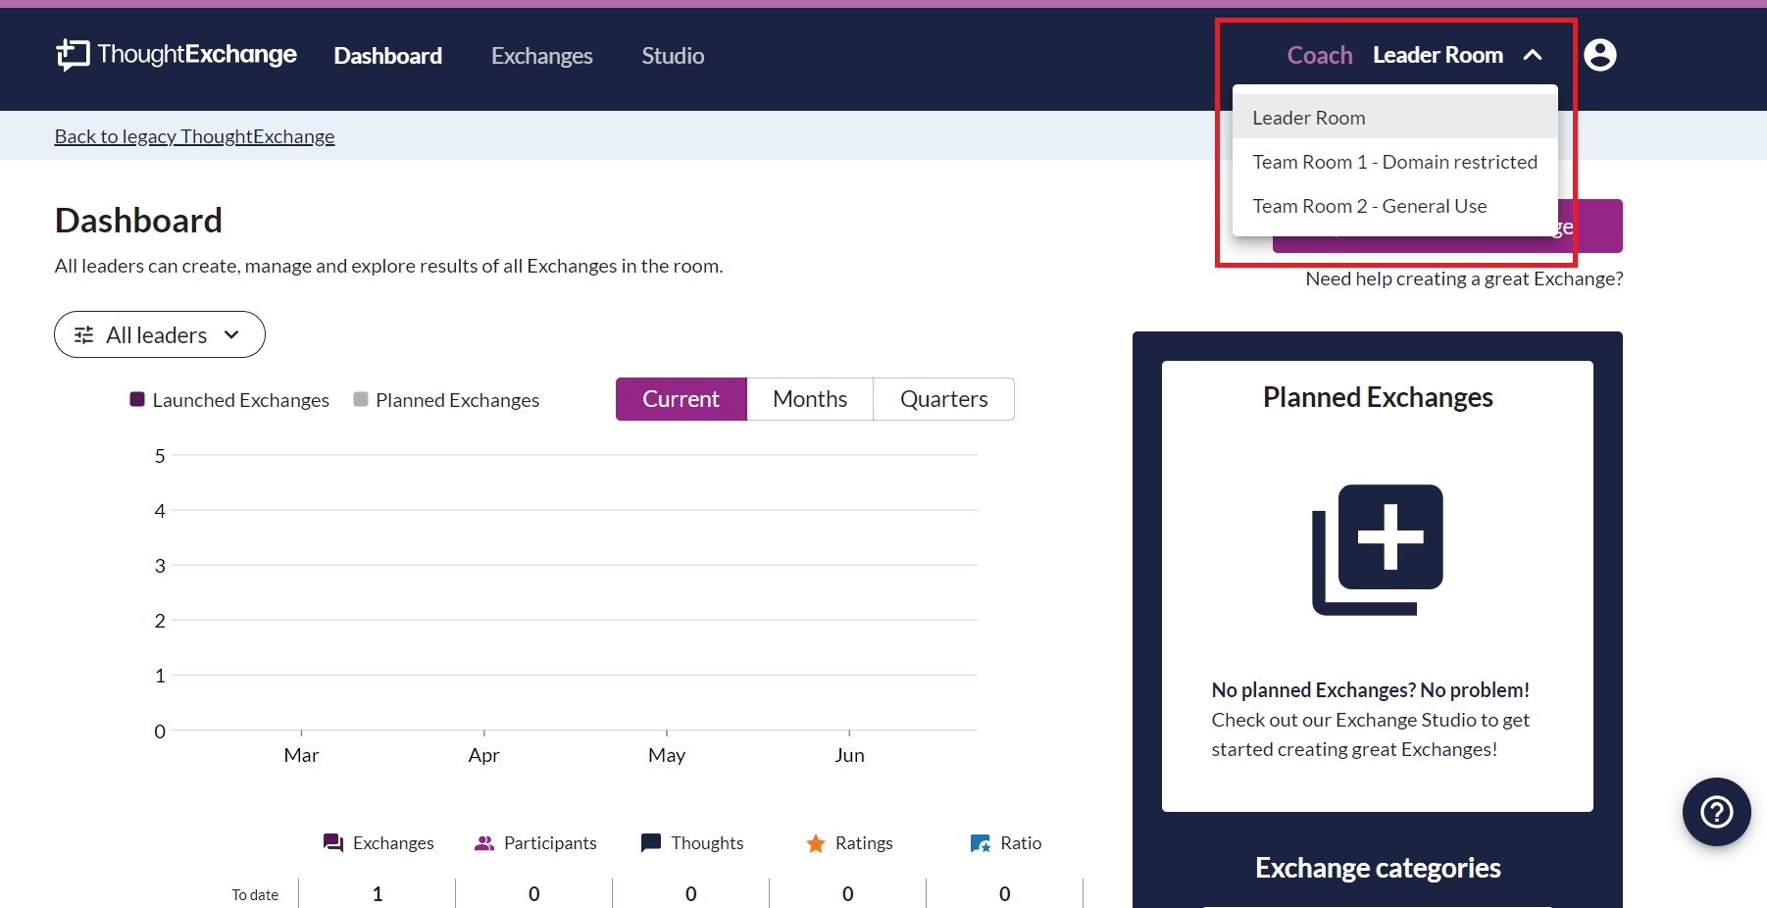Open the user account profile icon

point(1600,55)
